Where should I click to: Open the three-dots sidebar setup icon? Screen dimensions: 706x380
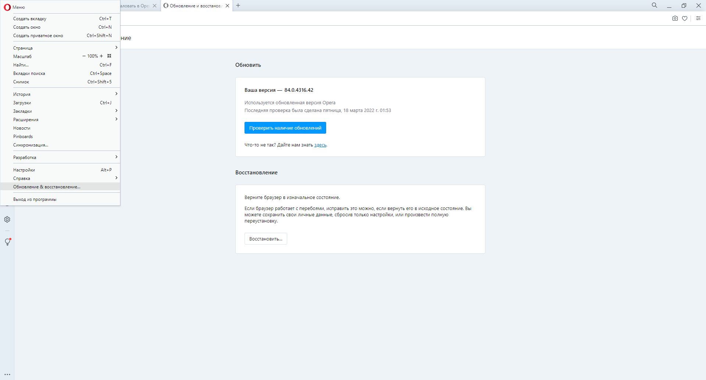(7, 374)
